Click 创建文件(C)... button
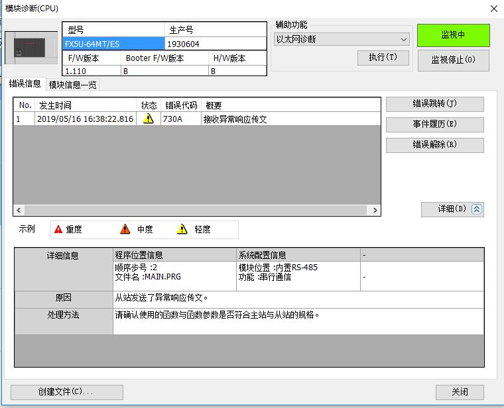The width and height of the screenshot is (504, 408). click(x=66, y=391)
